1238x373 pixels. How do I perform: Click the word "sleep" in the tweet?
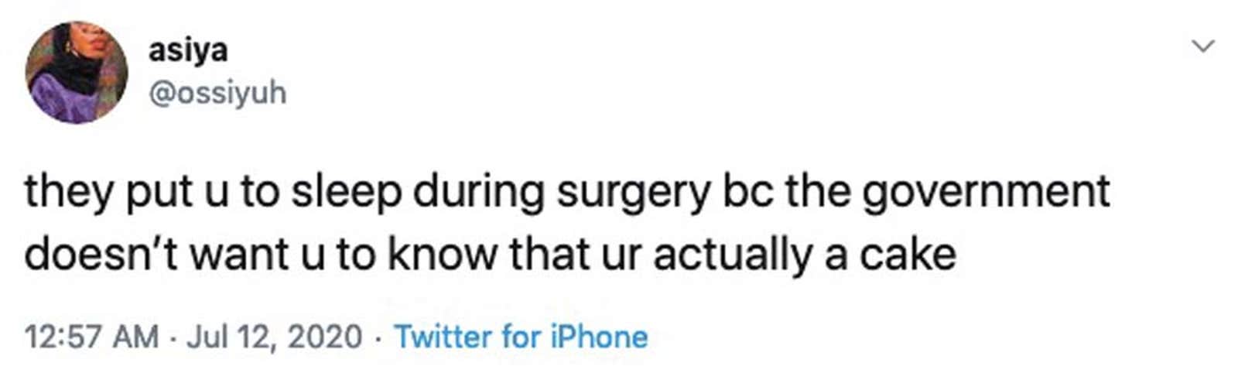346,192
